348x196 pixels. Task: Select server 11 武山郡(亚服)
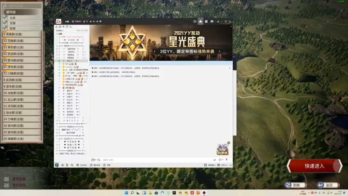coord(22,100)
